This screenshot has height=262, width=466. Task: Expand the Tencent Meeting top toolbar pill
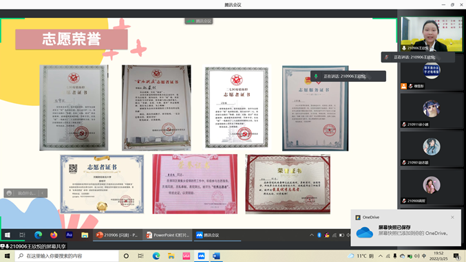(x=198, y=21)
